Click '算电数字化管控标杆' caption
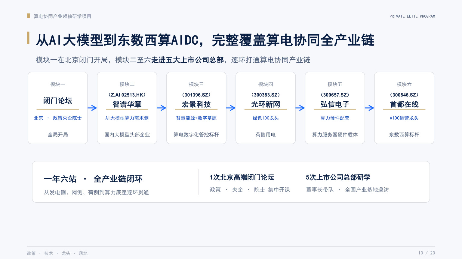The width and height of the screenshot is (462, 259). 196,135
